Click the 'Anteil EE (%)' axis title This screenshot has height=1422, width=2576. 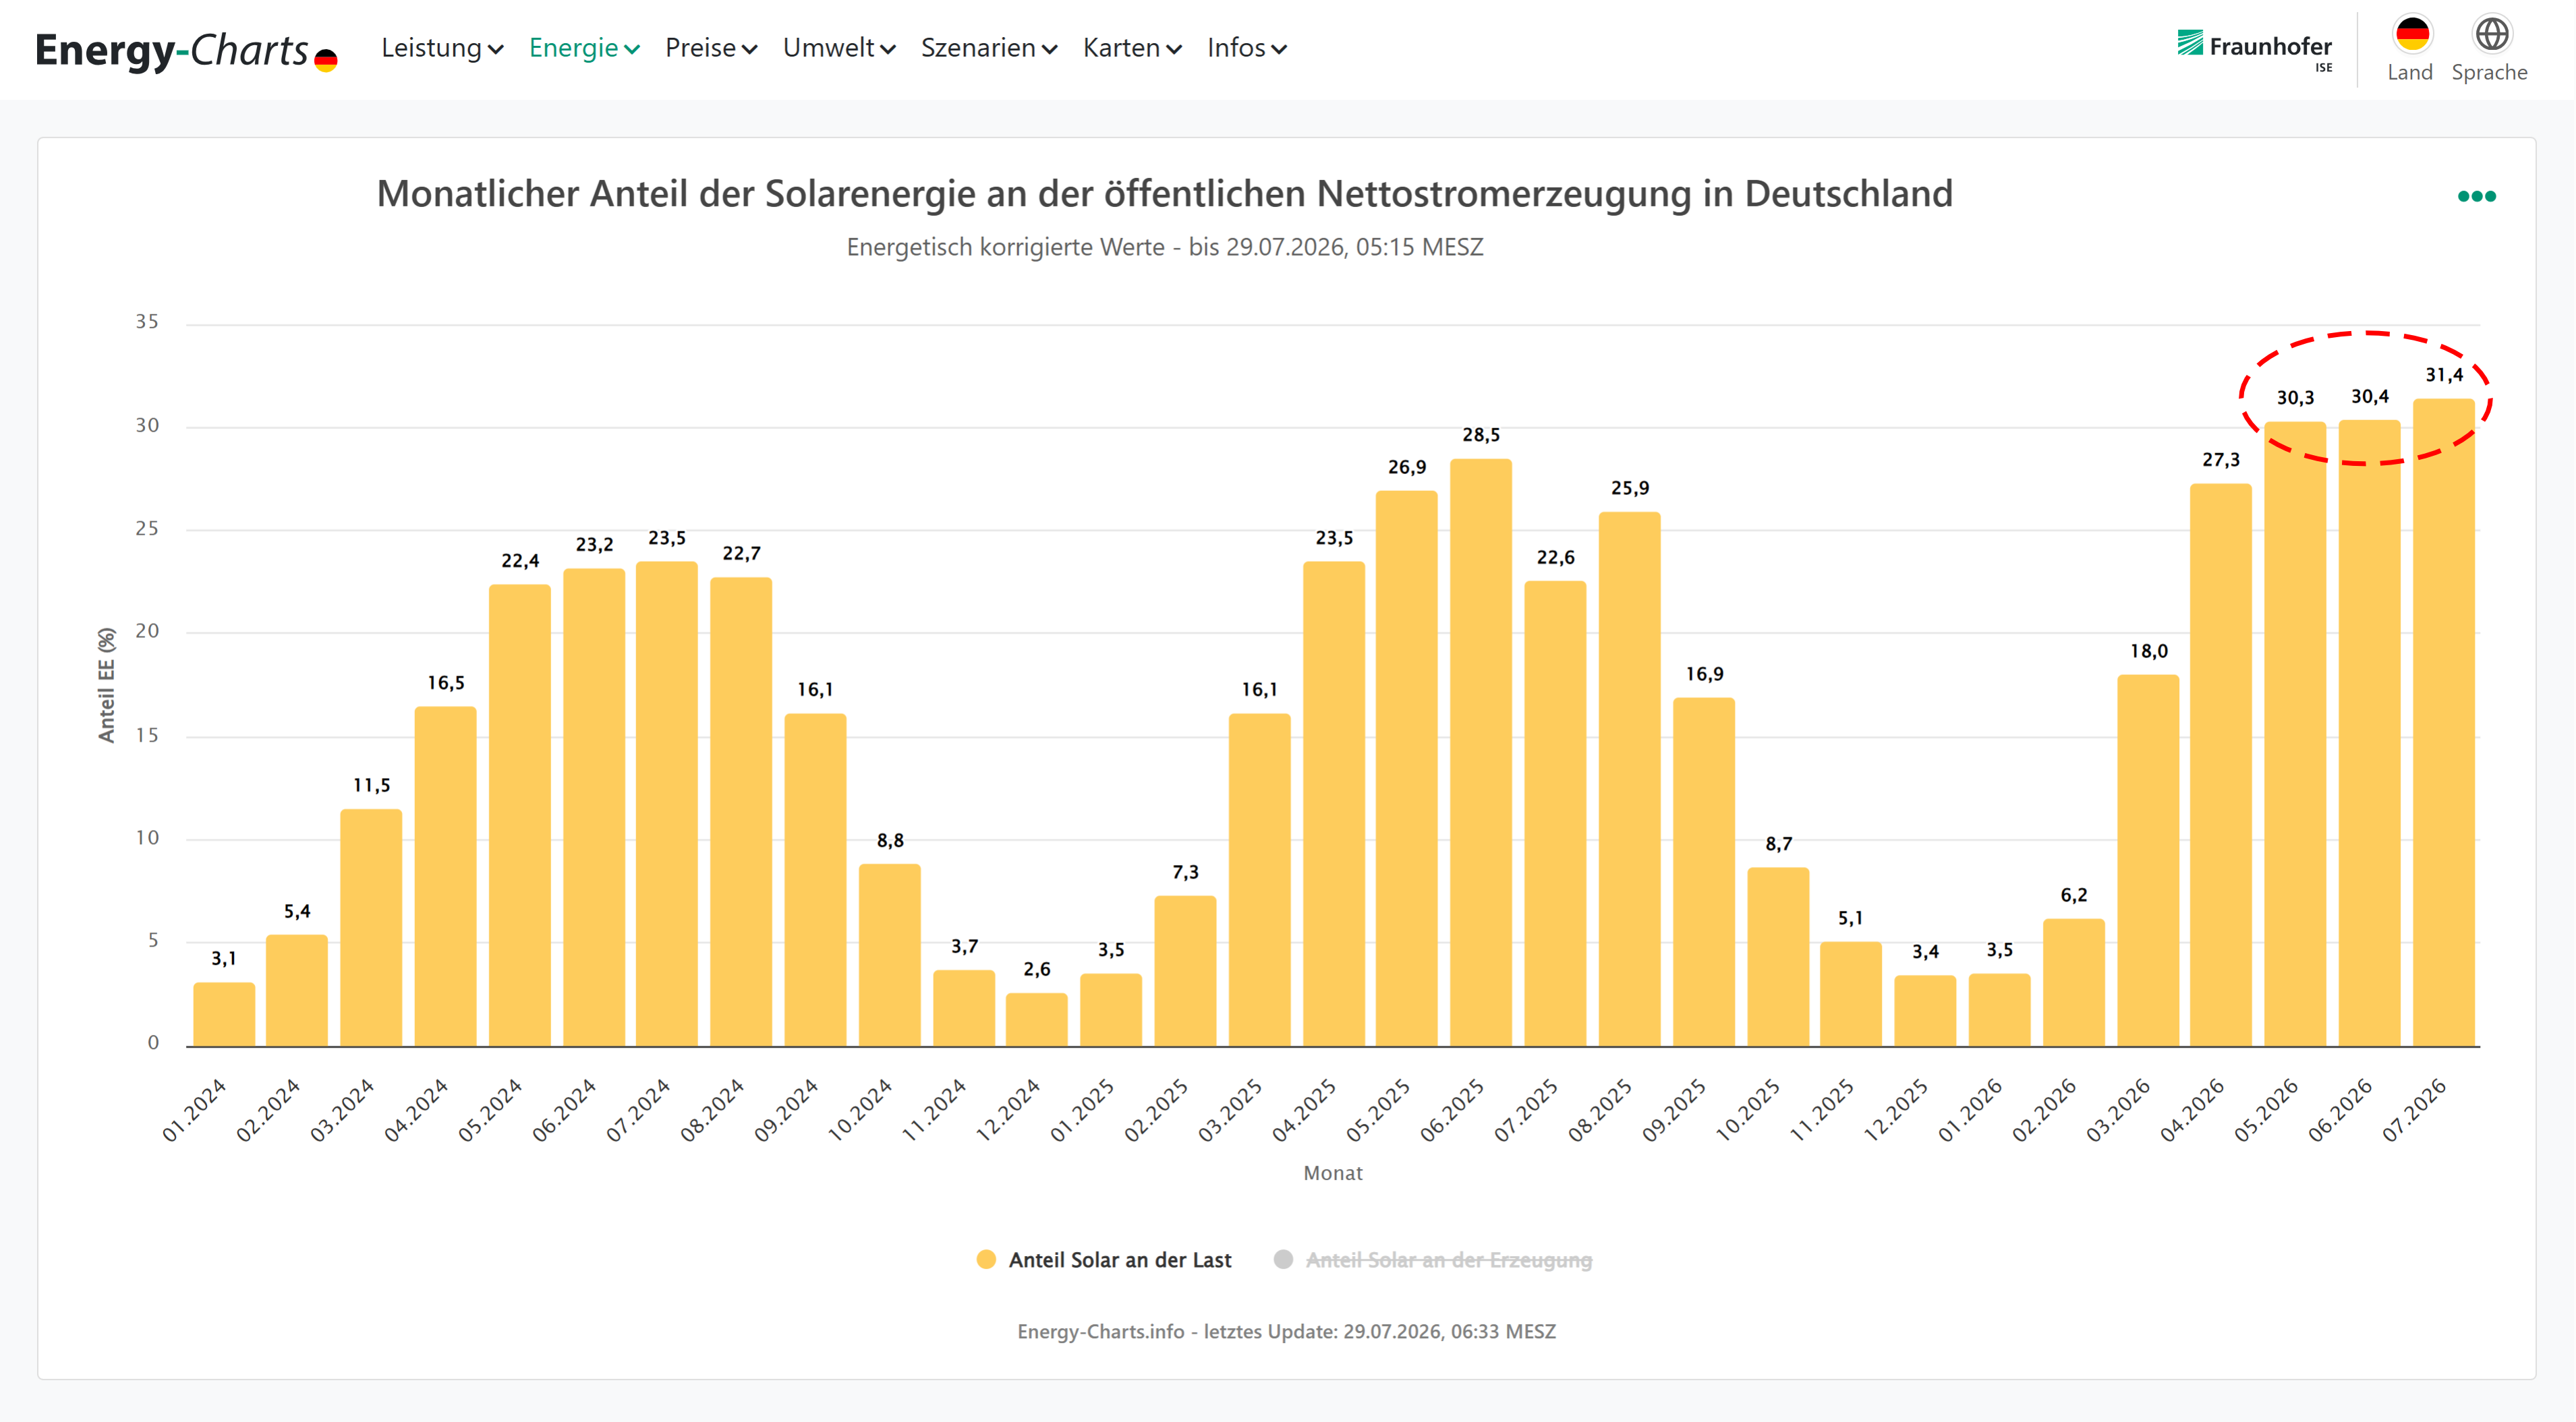[106, 684]
